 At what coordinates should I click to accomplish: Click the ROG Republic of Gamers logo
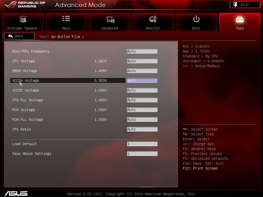[25, 5]
